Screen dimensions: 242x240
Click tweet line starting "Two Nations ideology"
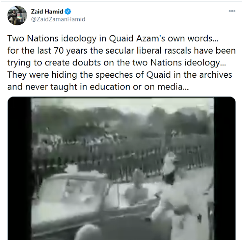113,38
